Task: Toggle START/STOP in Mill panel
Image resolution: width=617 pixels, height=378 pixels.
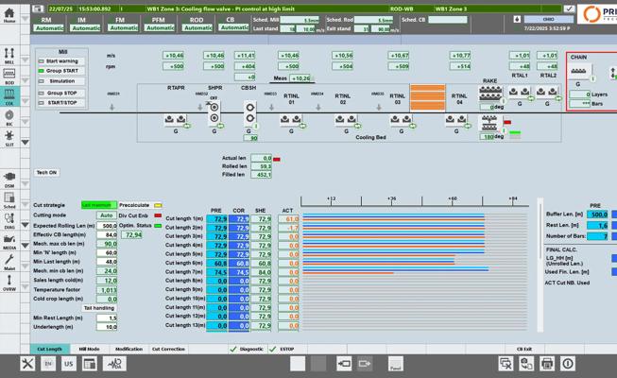Action: pos(41,103)
